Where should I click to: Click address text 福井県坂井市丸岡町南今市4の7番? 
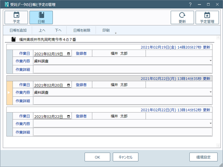[47, 39]
